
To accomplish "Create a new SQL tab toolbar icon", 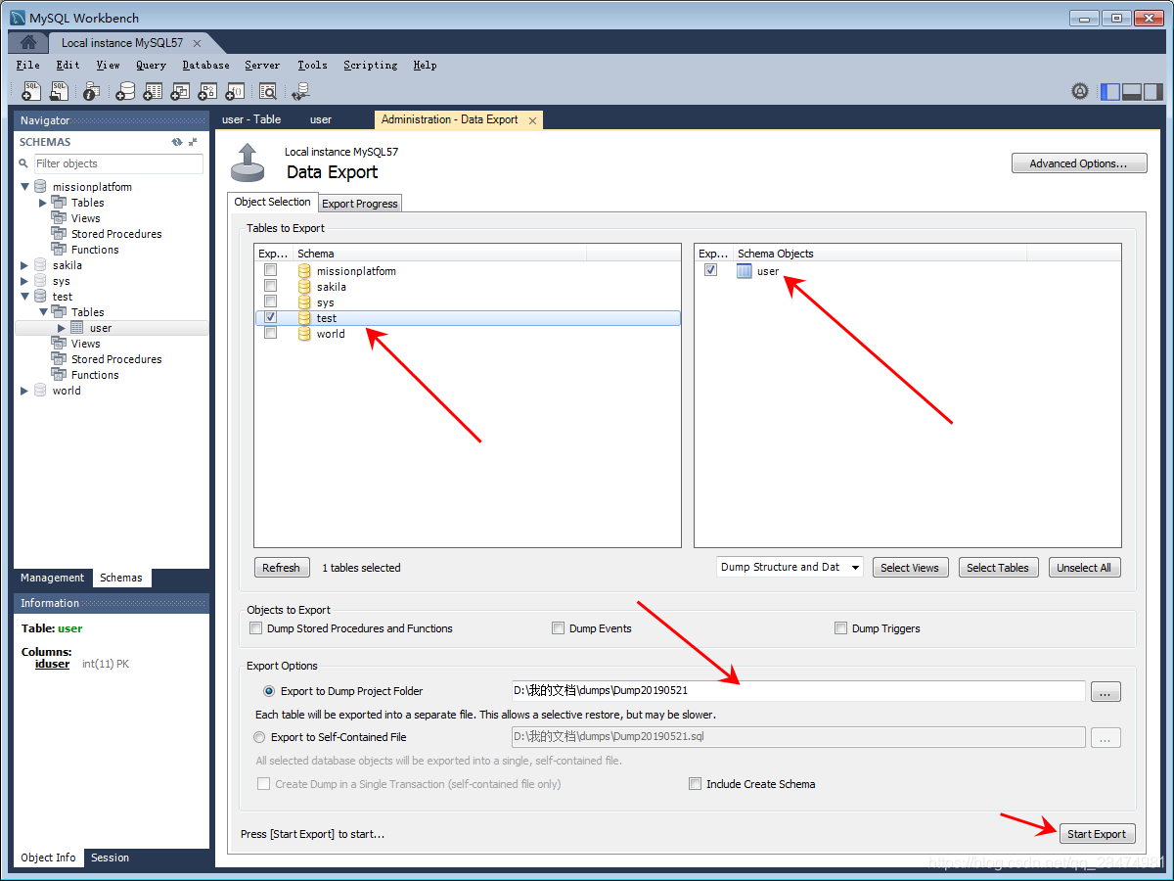I will pos(31,91).
